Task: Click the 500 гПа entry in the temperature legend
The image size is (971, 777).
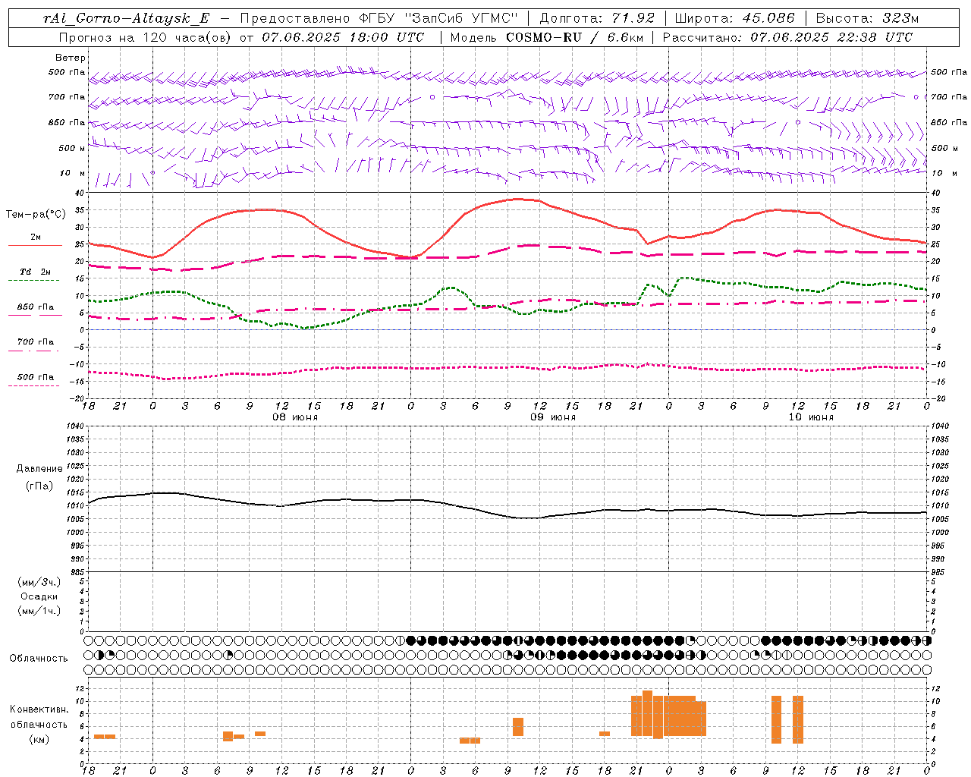Action: point(36,377)
